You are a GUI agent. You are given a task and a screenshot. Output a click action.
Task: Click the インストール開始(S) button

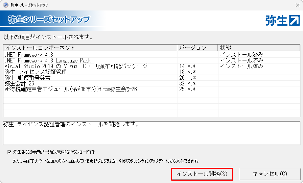pyautogui.click(x=202, y=174)
